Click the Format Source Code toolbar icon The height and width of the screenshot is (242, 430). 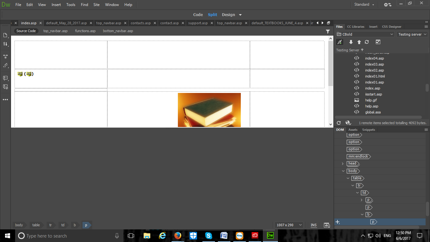(x=5, y=66)
